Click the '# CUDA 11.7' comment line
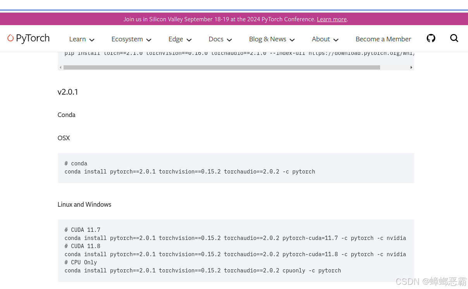Image resolution: width=468 pixels, height=289 pixels. tap(83, 230)
